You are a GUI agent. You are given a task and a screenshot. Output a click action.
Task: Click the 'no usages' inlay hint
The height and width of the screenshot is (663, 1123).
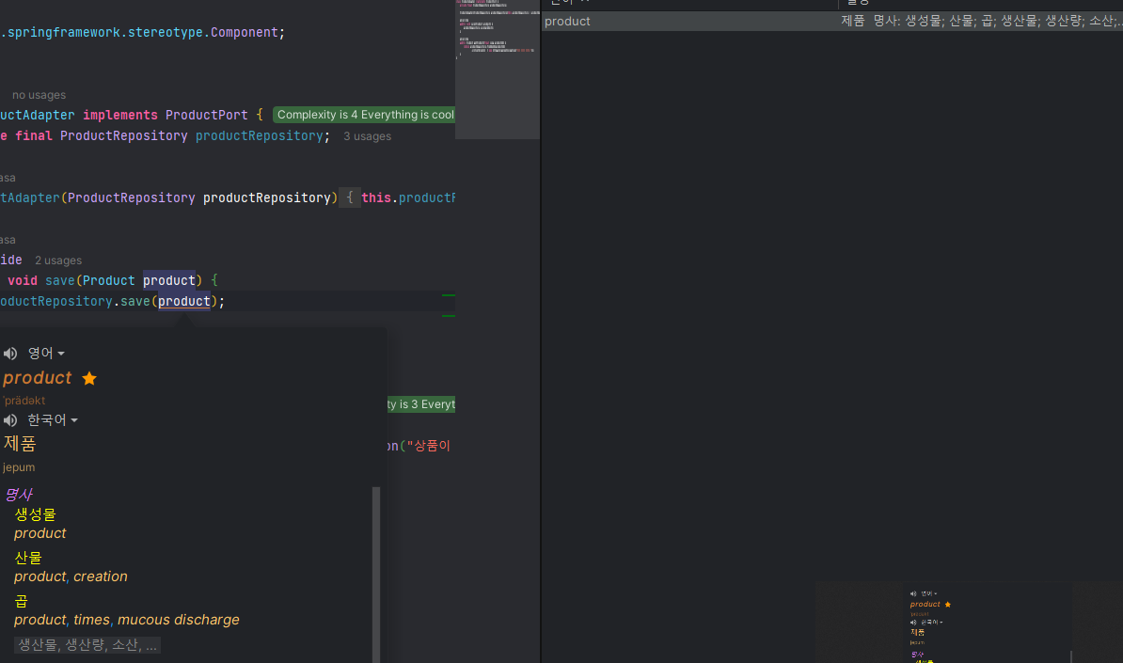coord(39,95)
